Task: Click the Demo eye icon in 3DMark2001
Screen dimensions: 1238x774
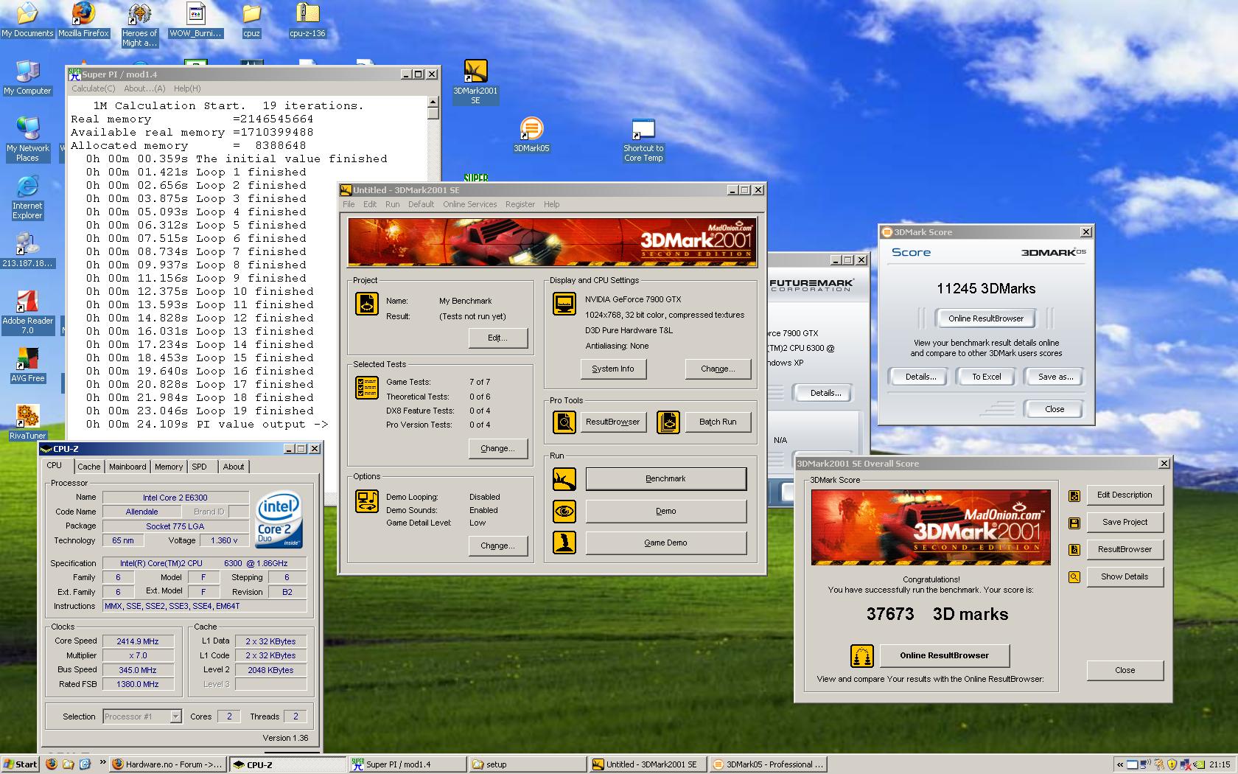Action: (564, 511)
